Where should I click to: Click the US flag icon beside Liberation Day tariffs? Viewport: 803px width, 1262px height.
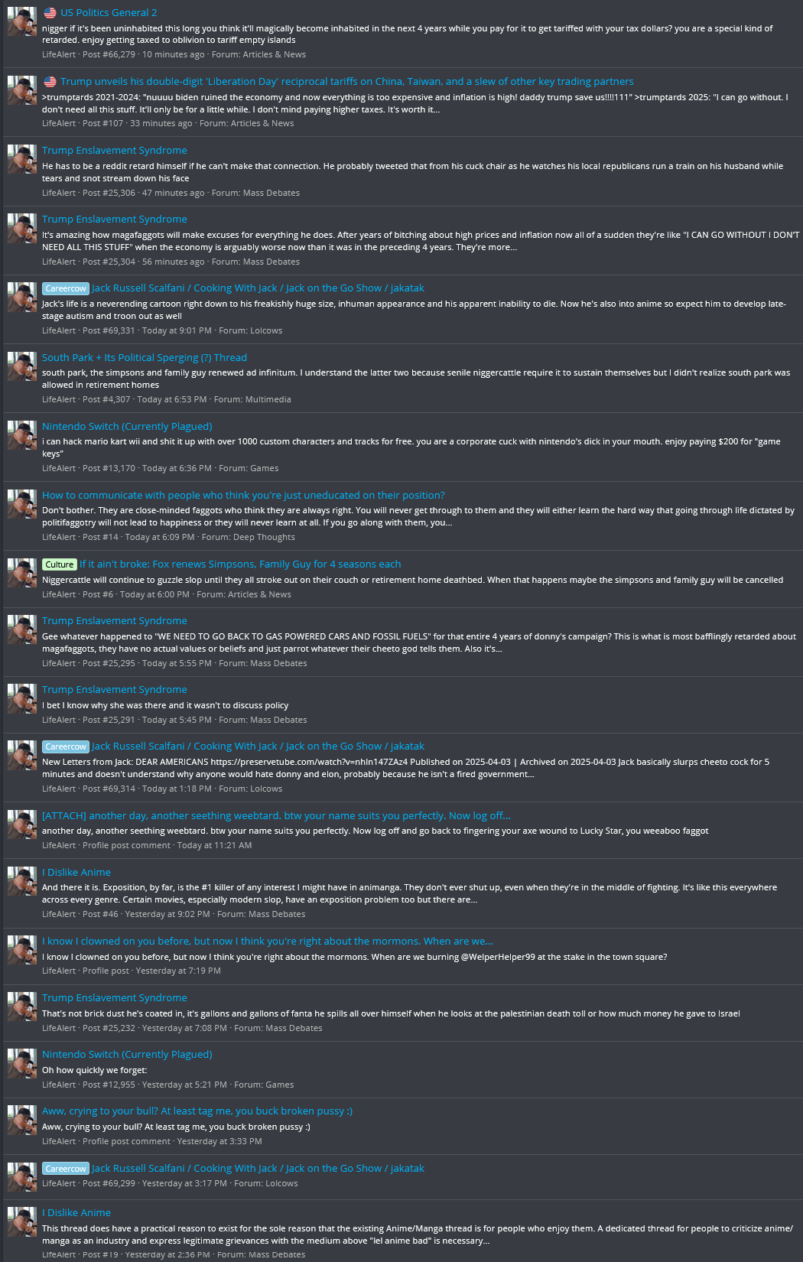click(x=50, y=81)
